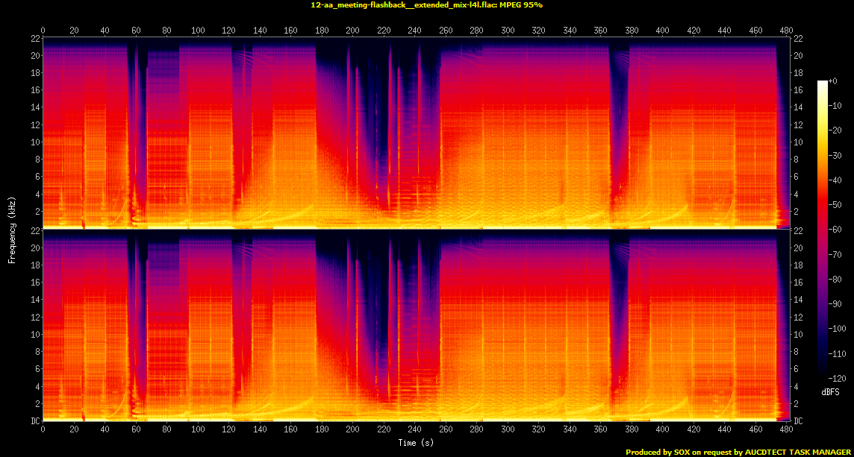Click the '460' tick on the top time axis

pos(755,29)
